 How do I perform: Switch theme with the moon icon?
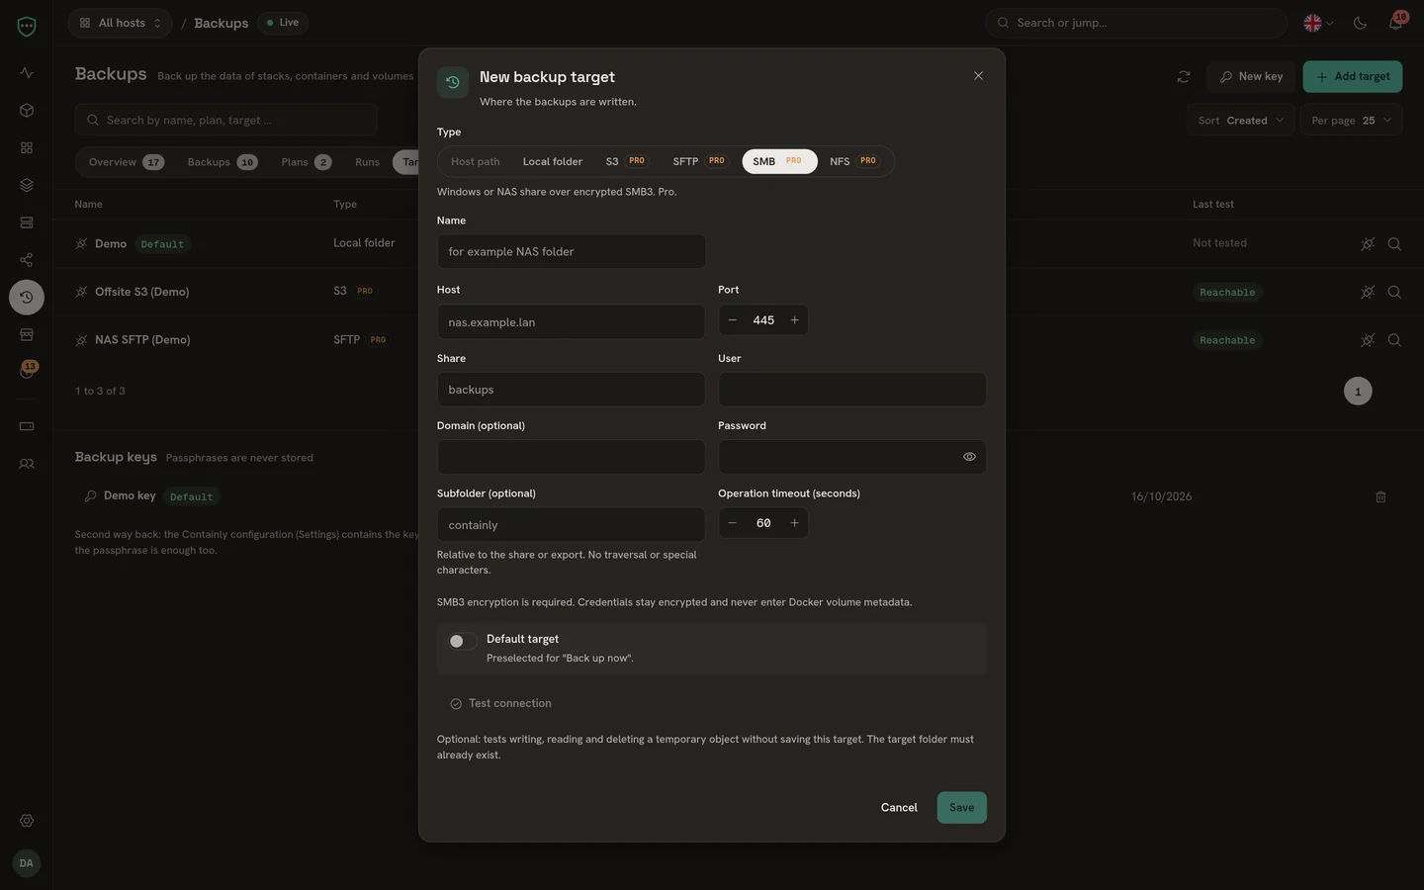coord(1360,23)
